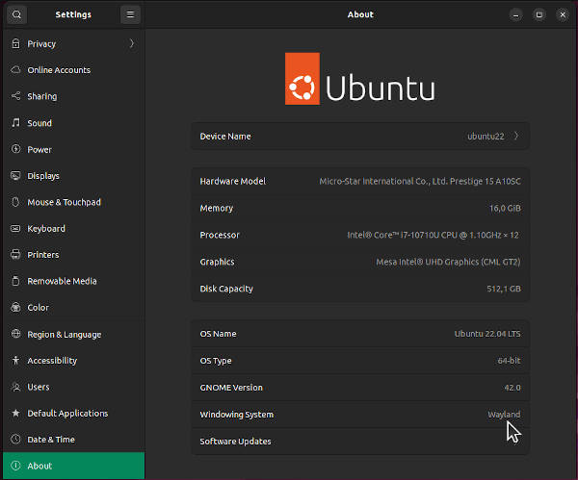Image resolution: width=578 pixels, height=480 pixels.
Task: Click the Keyboard icon in sidebar
Action: click(15, 228)
